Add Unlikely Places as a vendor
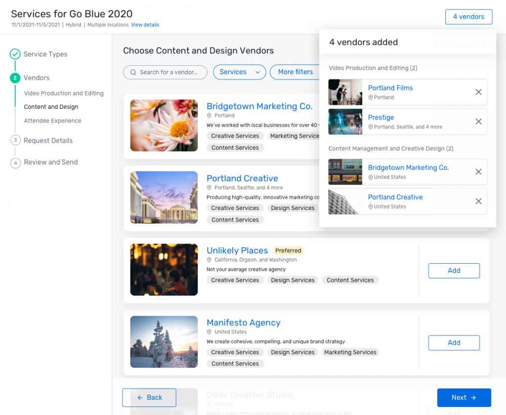Viewport: 506px width, 415px height. click(454, 271)
